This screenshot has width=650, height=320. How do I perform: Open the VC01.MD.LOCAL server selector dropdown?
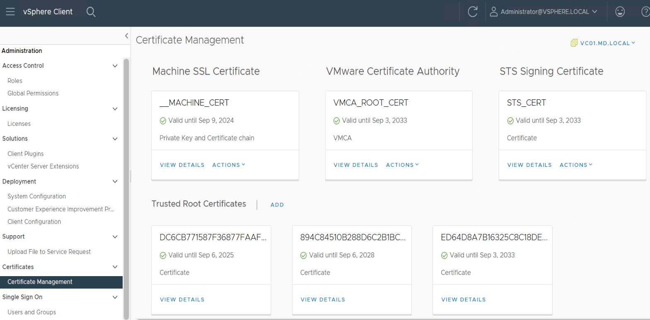[x=607, y=43]
